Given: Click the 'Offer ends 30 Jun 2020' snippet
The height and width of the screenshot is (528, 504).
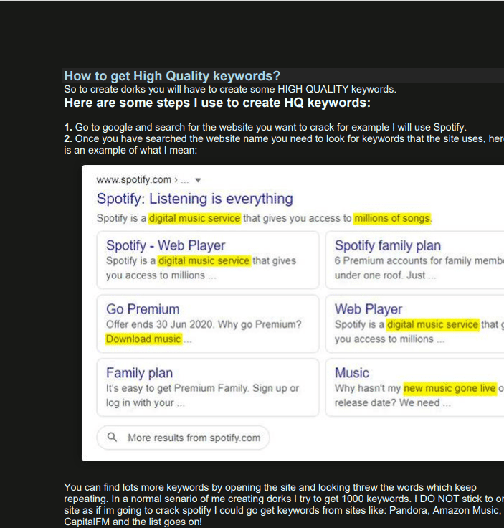Looking at the screenshot, I should click(x=204, y=324).
